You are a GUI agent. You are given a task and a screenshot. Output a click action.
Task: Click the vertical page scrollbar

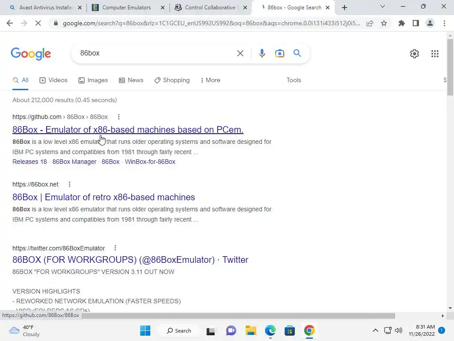point(450,67)
